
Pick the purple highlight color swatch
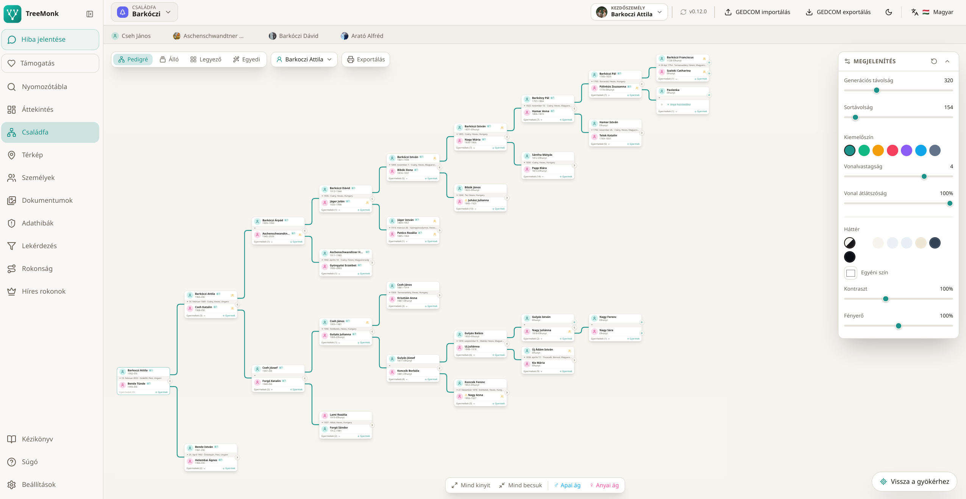(x=906, y=150)
